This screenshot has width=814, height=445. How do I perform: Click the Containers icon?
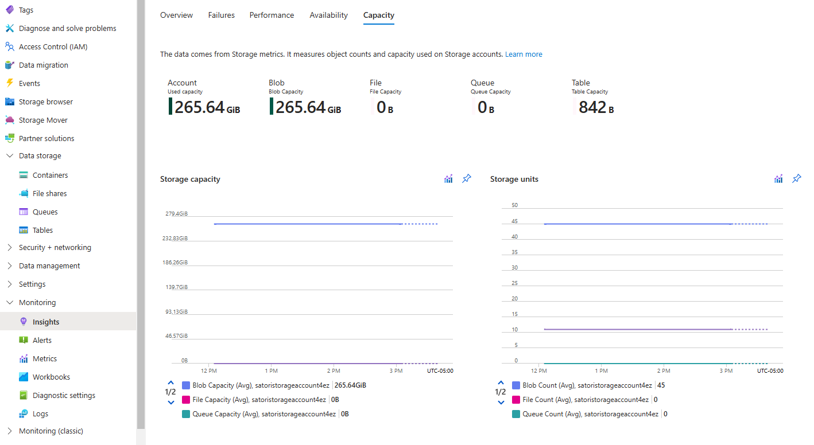(24, 175)
